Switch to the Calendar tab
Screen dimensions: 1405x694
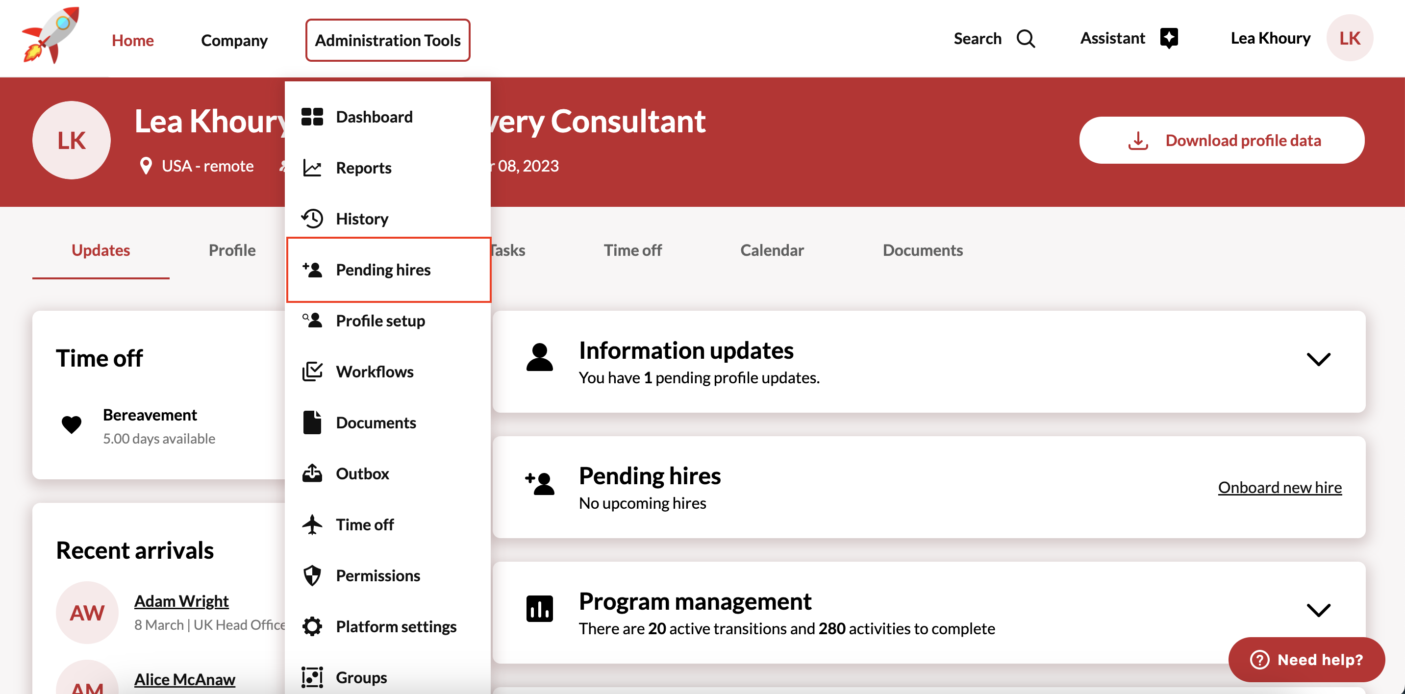pos(771,250)
